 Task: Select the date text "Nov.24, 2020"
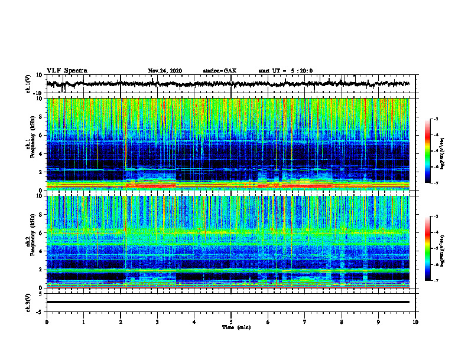pos(165,71)
